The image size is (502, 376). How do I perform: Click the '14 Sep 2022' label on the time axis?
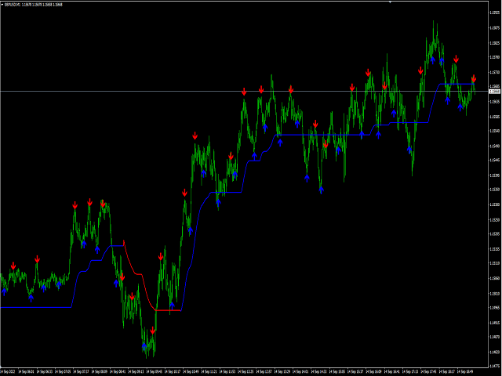tap(7, 372)
